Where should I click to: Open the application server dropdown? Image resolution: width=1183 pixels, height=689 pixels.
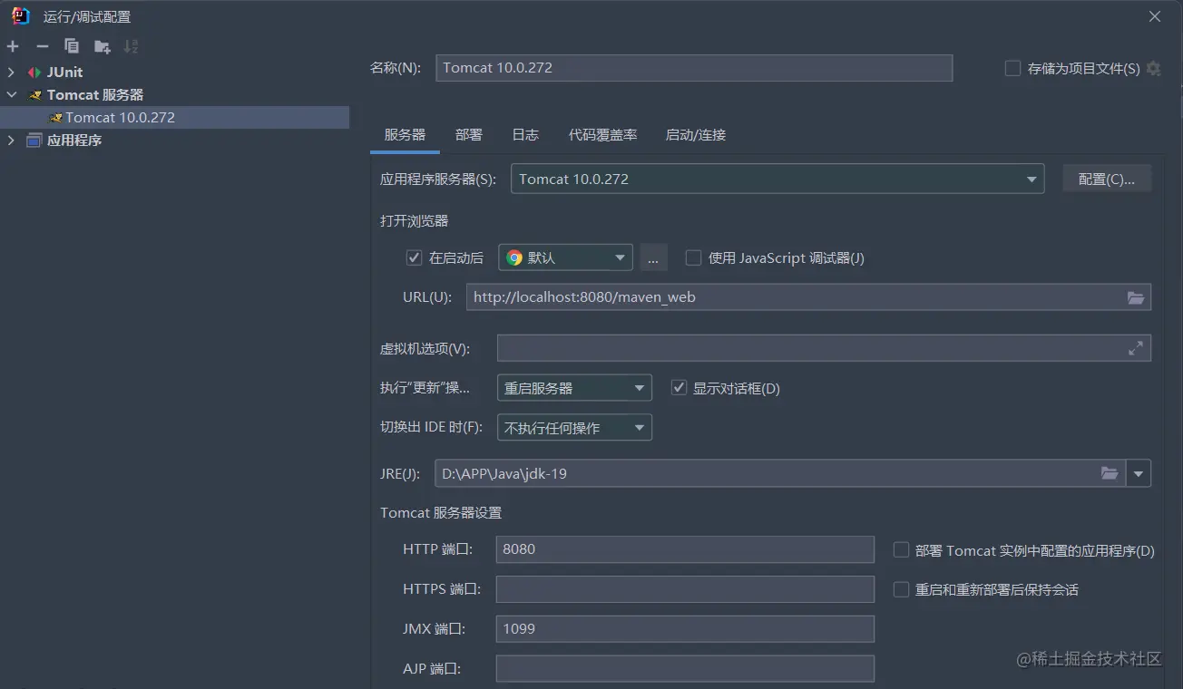pyautogui.click(x=777, y=180)
